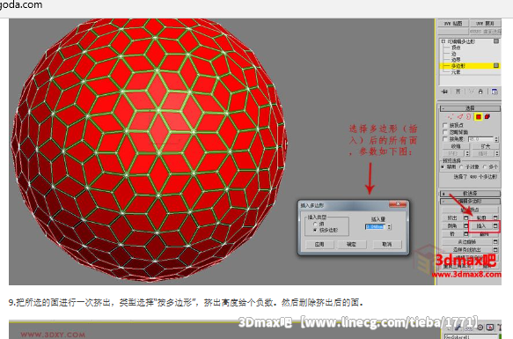Click the 插入量 value input field
The height and width of the screenshot is (339, 513).
click(375, 226)
